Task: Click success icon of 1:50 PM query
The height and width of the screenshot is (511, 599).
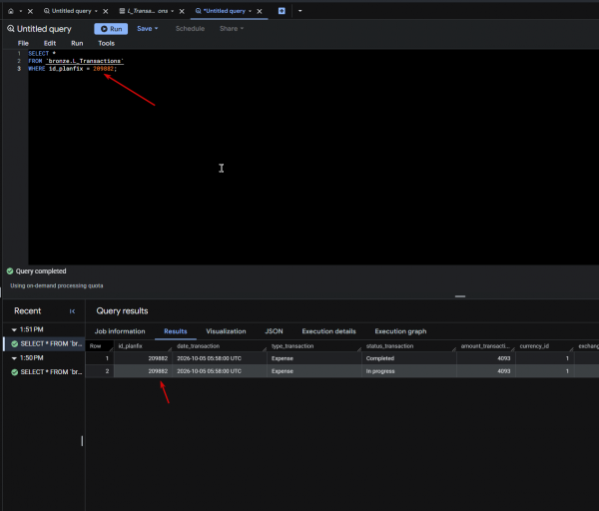Action: click(15, 372)
